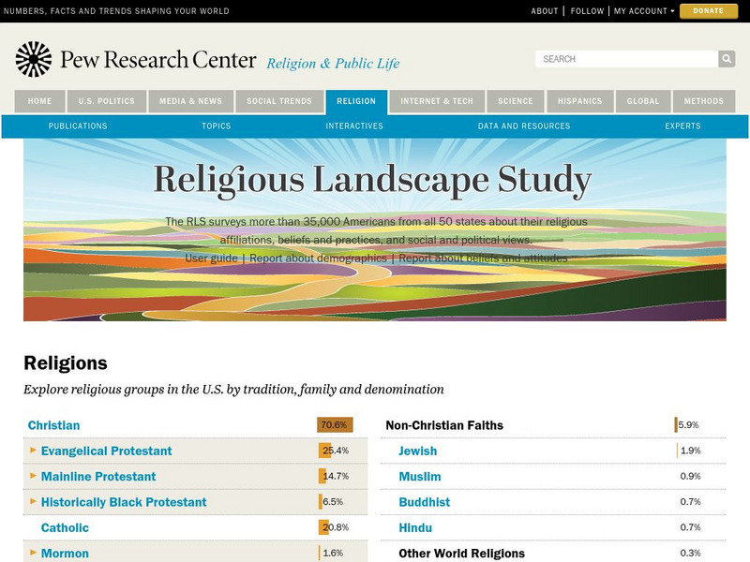Click the Catholic religion link
The width and height of the screenshot is (750, 562).
coord(65,527)
